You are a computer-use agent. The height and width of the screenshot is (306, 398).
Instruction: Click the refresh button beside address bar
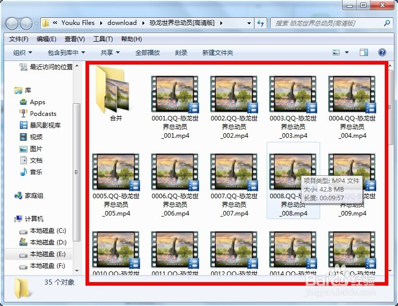[x=261, y=23]
